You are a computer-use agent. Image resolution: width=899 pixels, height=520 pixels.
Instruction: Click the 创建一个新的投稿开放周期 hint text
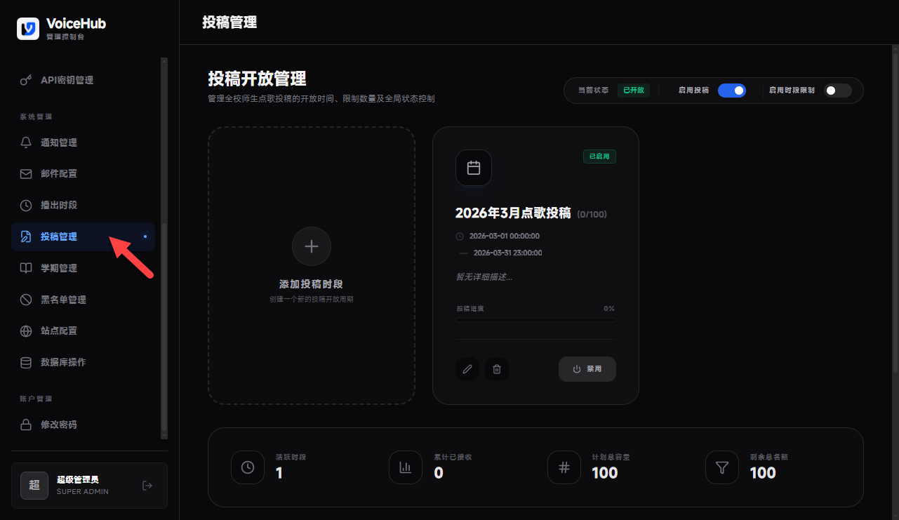[x=312, y=299]
